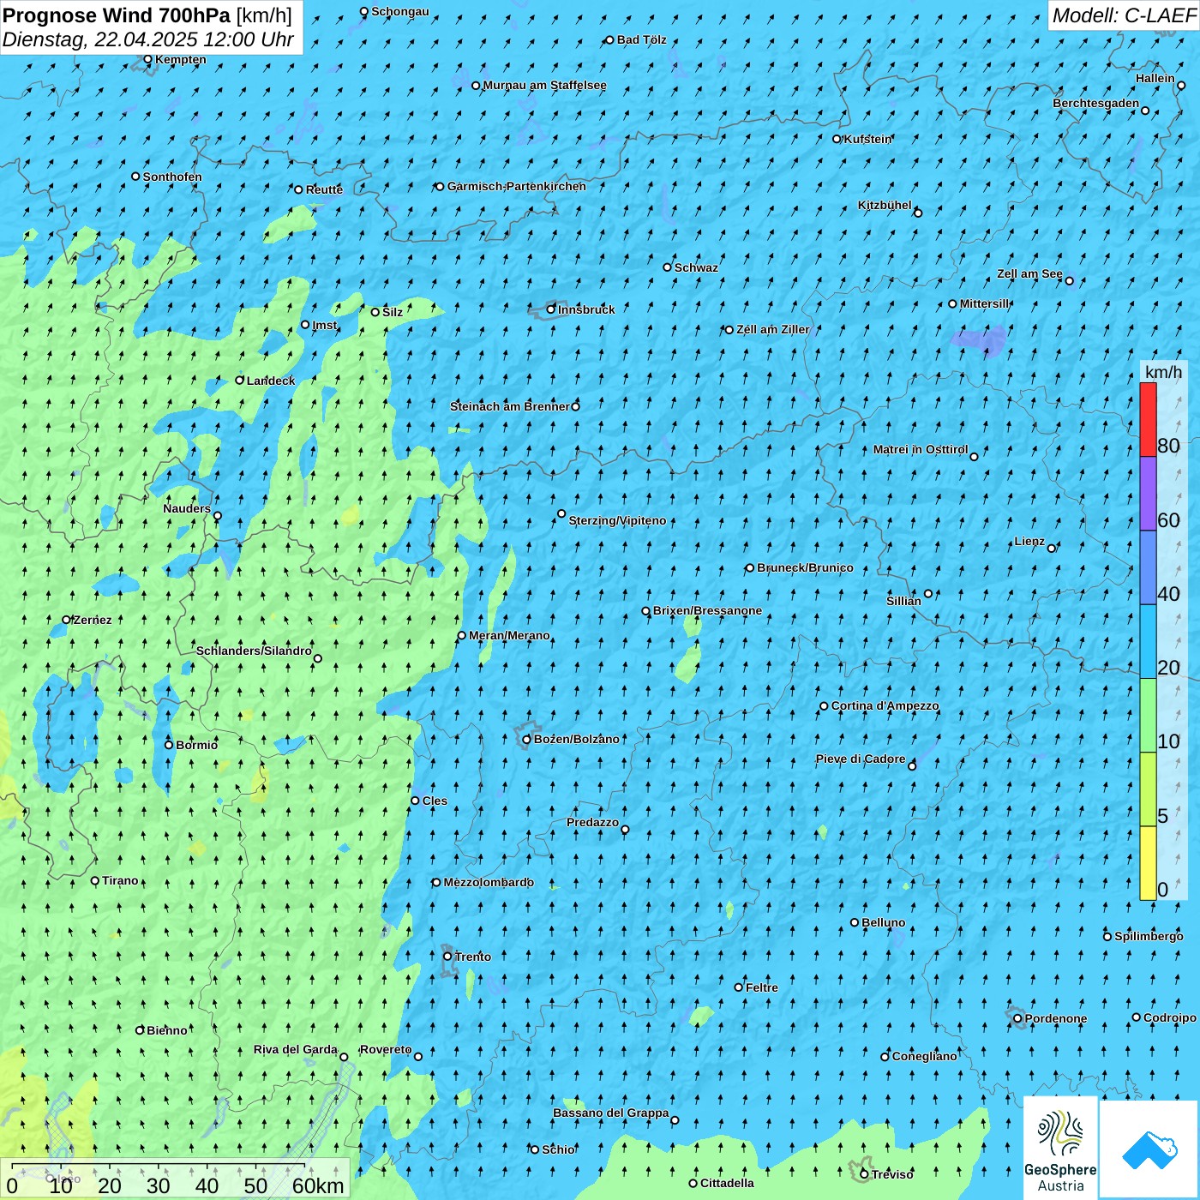Click the Innsbruck city marker

pyautogui.click(x=551, y=309)
